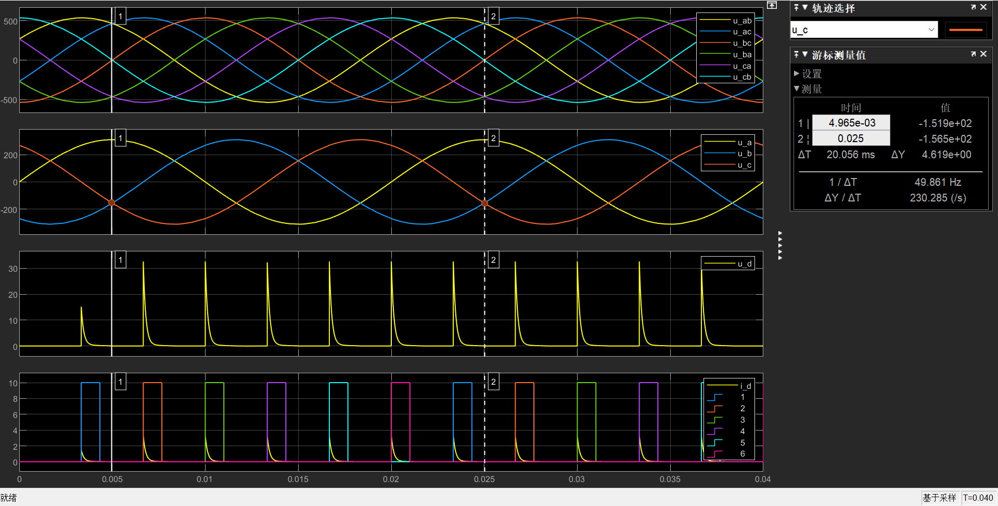Click x-axis tick label 0.015
The width and height of the screenshot is (998, 506).
click(x=298, y=479)
